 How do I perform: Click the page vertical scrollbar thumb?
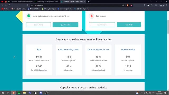(x=168, y=27)
